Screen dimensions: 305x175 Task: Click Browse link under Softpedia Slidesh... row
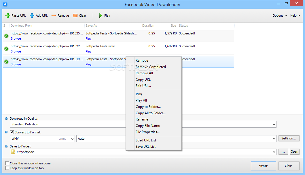(x=16, y=38)
